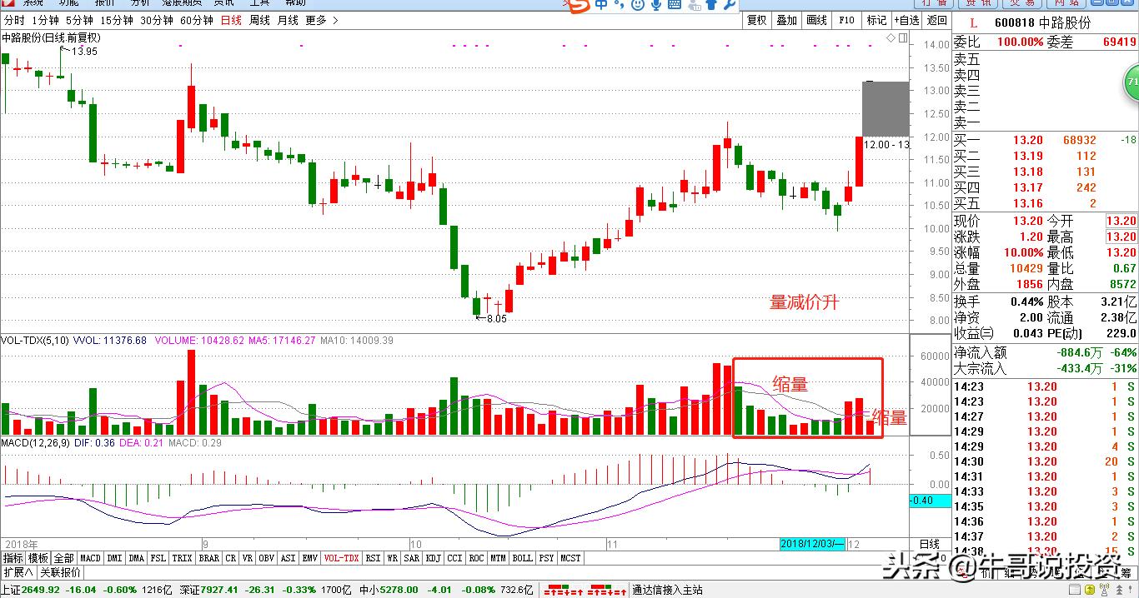The height and width of the screenshot is (598, 1139).
Task: Select the DMI indicator
Action: [x=113, y=558]
